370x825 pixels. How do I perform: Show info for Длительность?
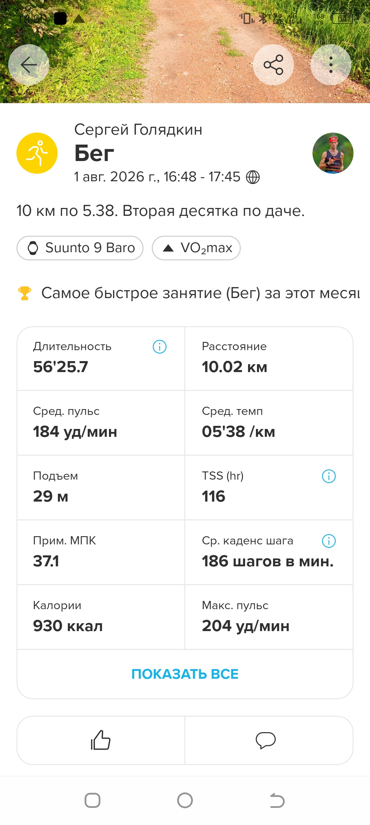click(160, 347)
